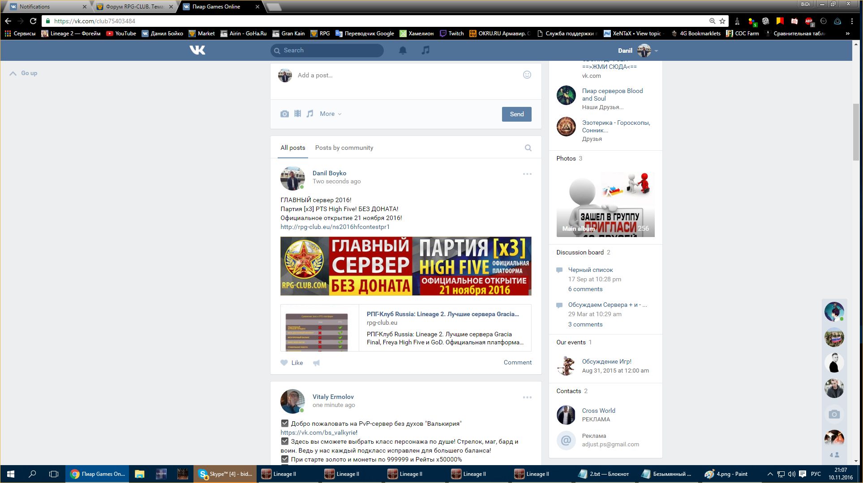
Task: Open Vitaly Ermolov post options menu
Action: click(x=527, y=398)
